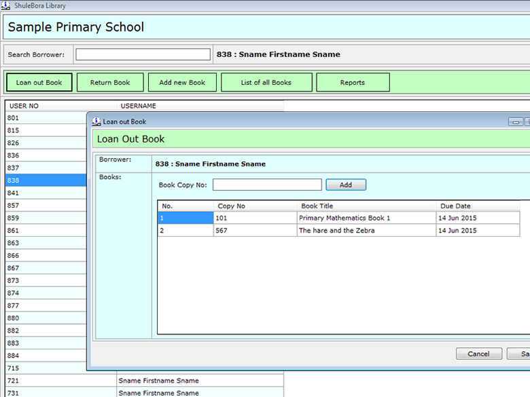The image size is (530, 397).
Task: Open the Loan out Book toolbar button
Action: (x=39, y=83)
